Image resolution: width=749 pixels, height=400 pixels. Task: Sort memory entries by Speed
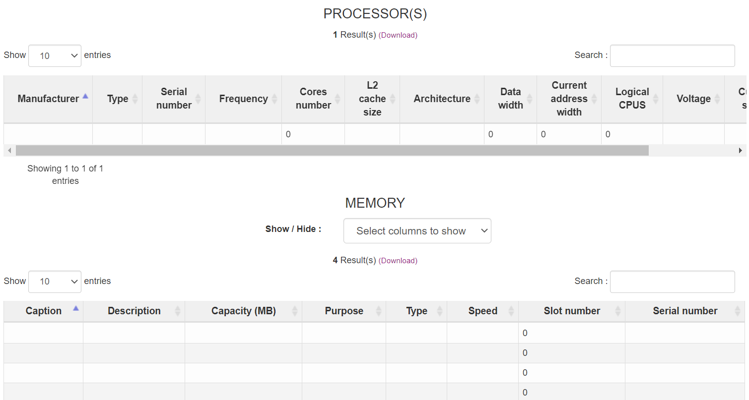[483, 311]
